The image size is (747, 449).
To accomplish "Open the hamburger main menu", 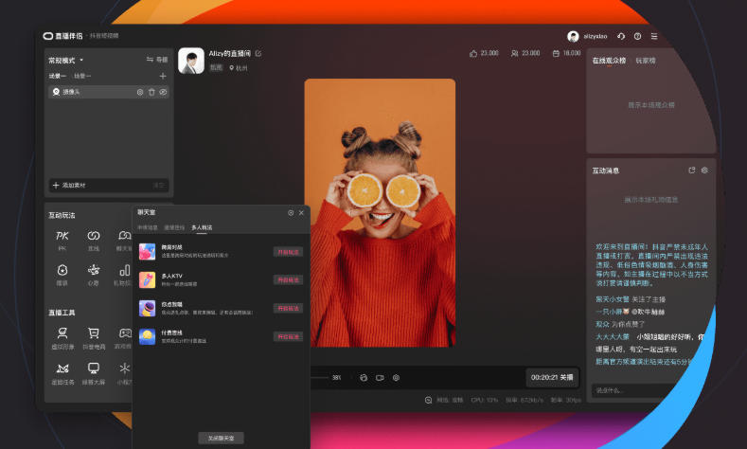I will click(654, 36).
